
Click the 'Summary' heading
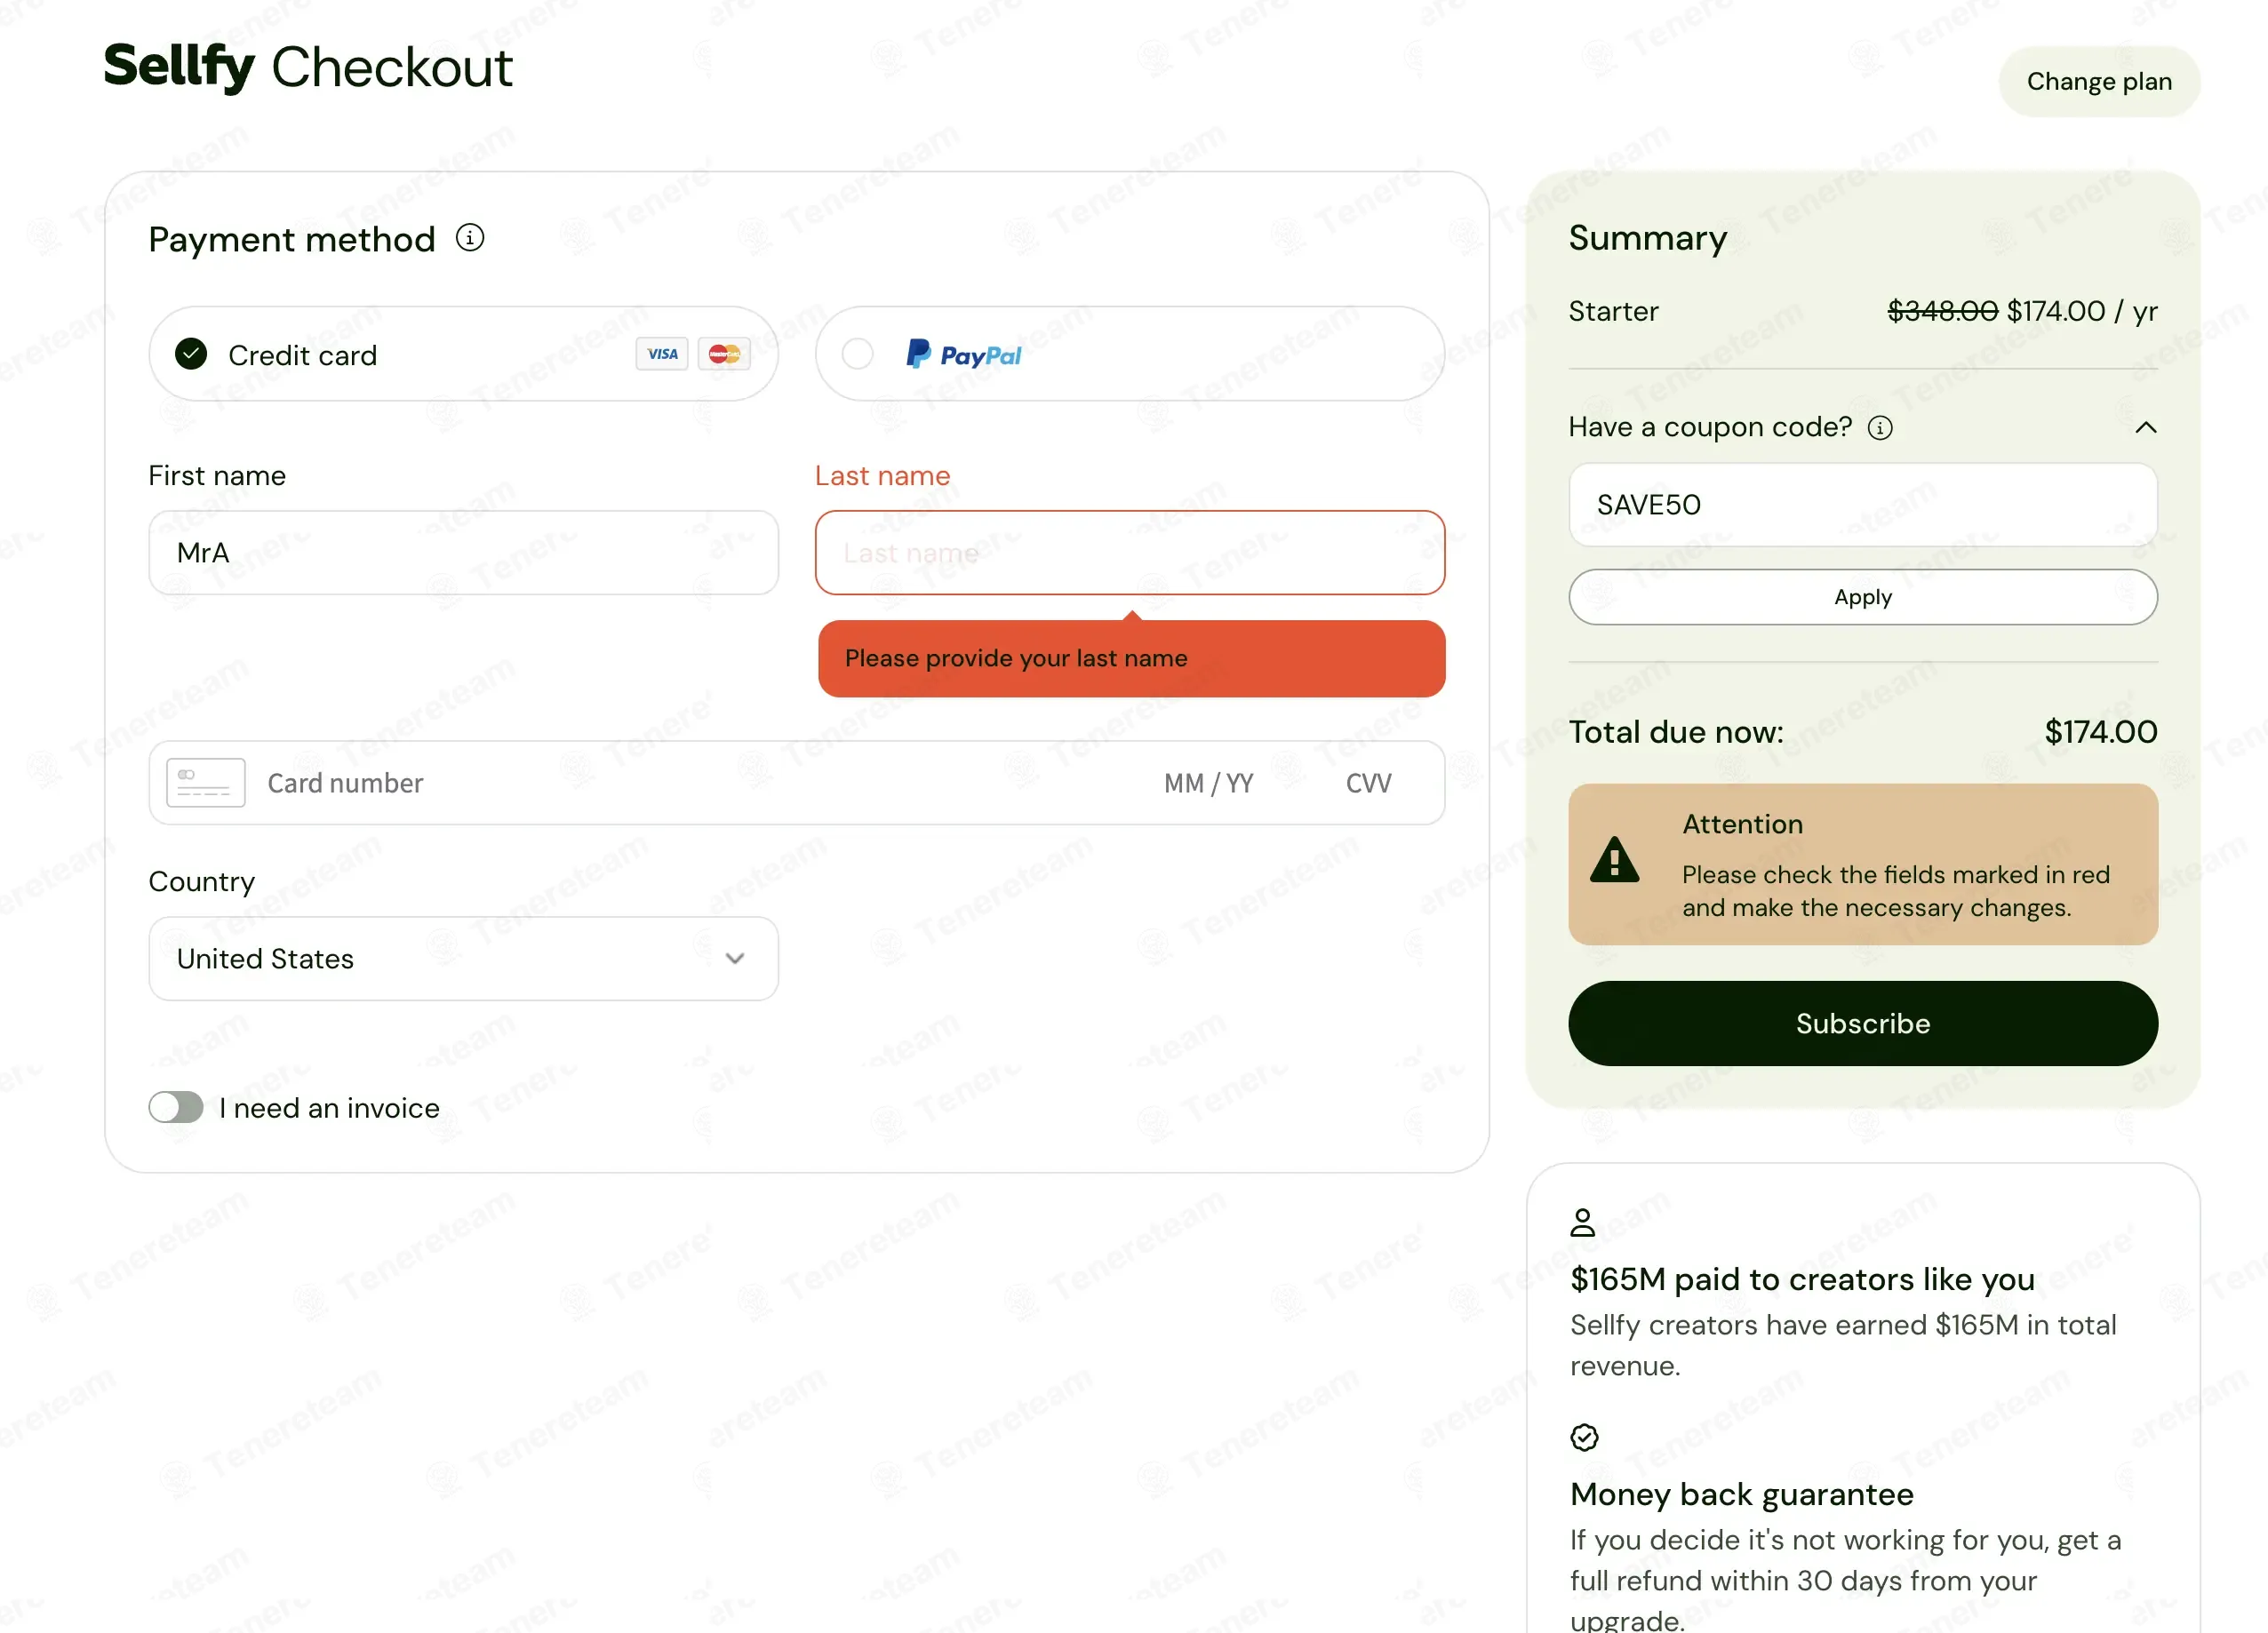tap(1648, 238)
